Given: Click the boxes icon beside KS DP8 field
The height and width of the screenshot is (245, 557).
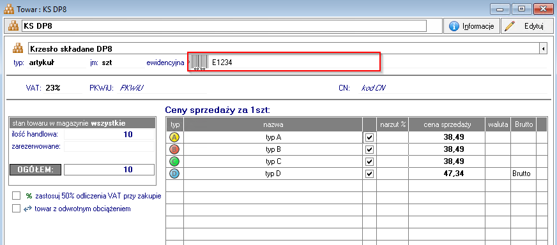Looking at the screenshot, I should (13, 26).
